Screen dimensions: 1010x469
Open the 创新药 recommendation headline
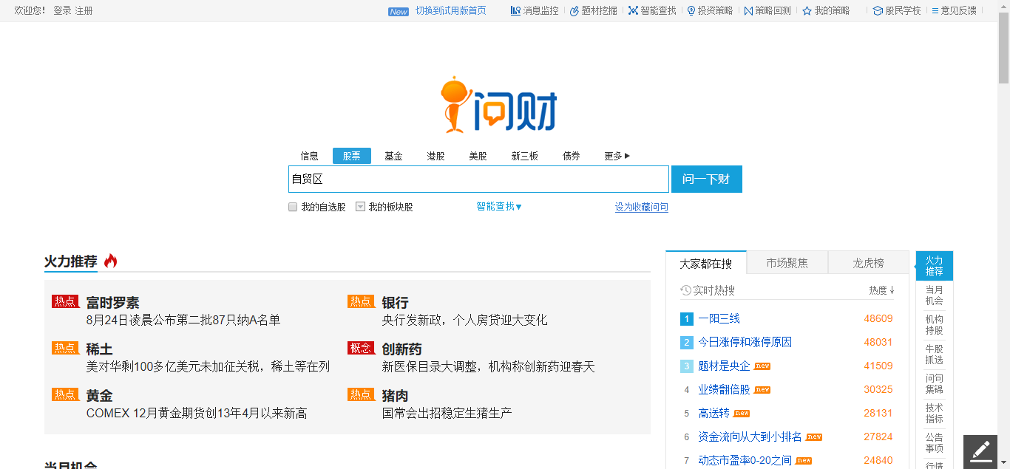point(401,349)
